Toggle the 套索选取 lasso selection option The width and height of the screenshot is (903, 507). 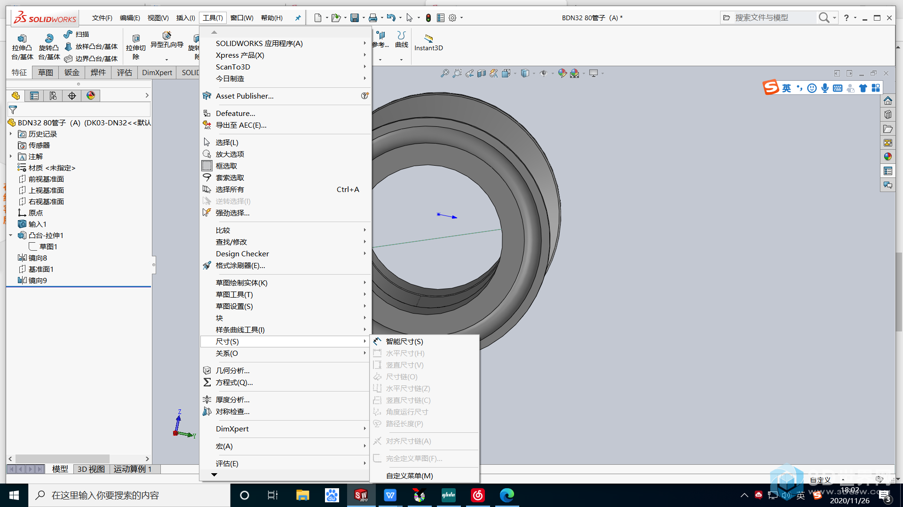[286, 177]
